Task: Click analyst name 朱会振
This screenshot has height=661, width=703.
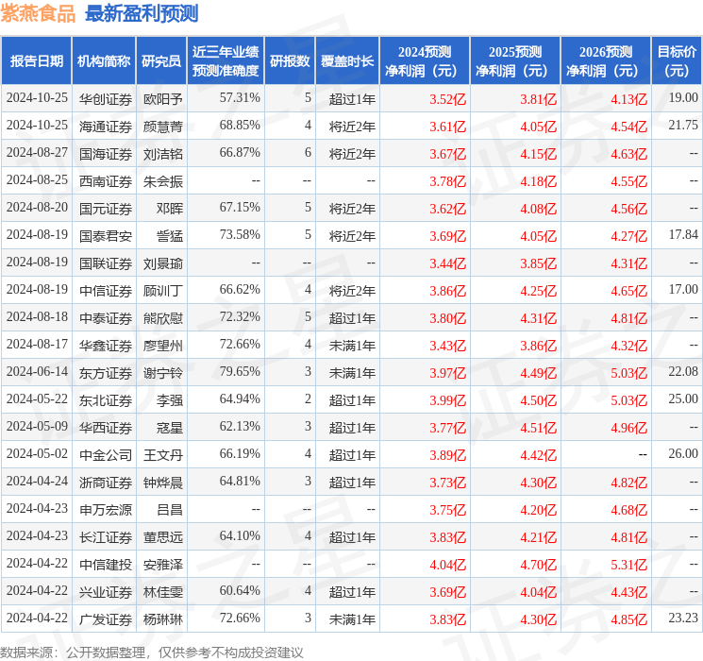Action: coord(162,181)
